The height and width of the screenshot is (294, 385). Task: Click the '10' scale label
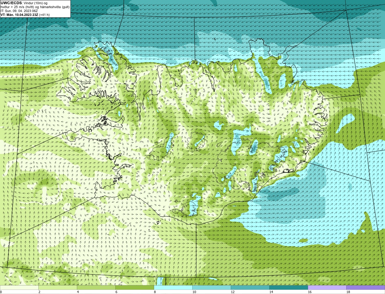tap(194, 292)
